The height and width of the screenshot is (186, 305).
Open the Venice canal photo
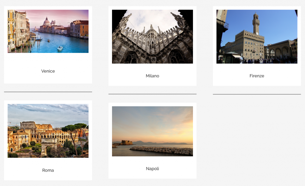[x=48, y=31]
